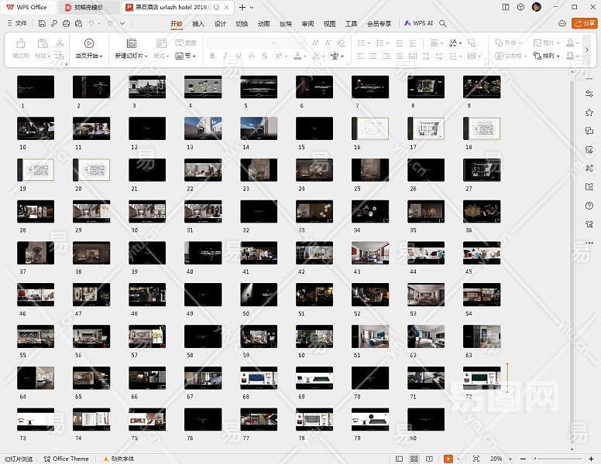Expand the 新建幻灯片 dropdown
601x464 pixels.
tap(131, 56)
